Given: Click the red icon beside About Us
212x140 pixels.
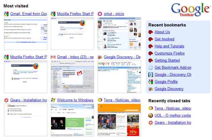Looking at the screenshot, I should click(x=151, y=32).
